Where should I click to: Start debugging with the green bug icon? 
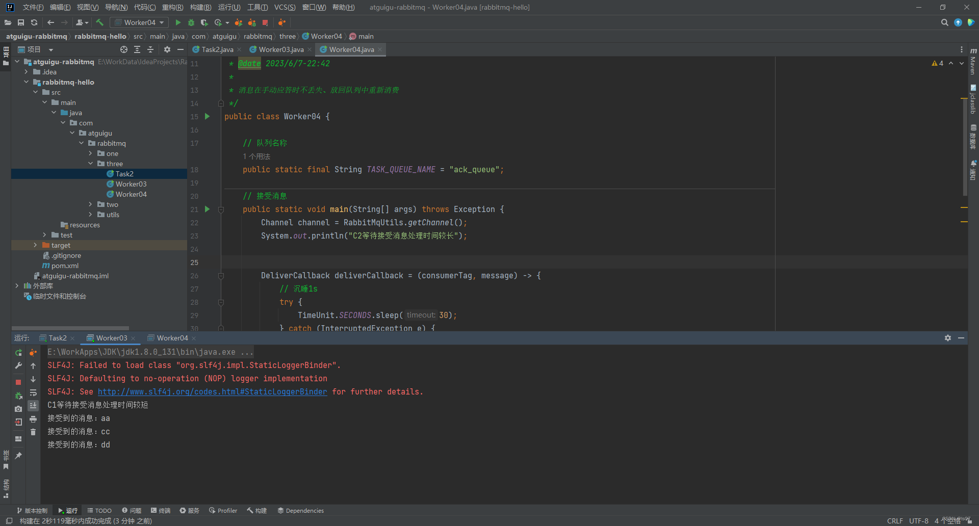(x=191, y=22)
